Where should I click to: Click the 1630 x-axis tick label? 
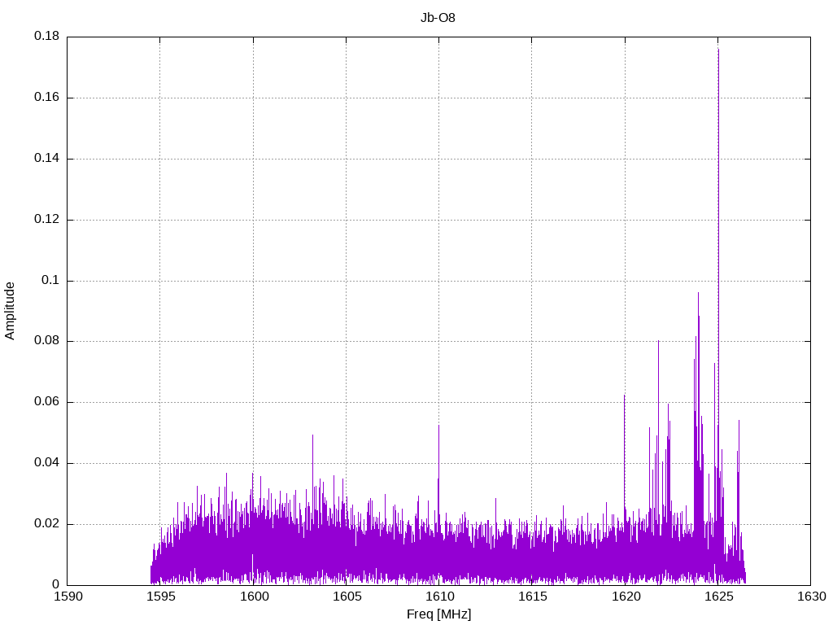click(812, 597)
